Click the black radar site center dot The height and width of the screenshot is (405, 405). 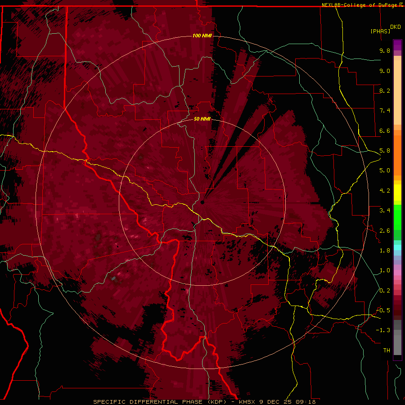click(202, 202)
